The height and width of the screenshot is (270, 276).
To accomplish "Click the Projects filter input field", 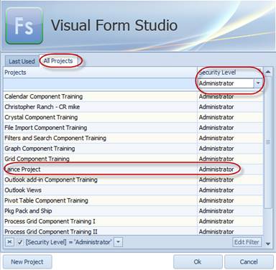I will (x=100, y=83).
